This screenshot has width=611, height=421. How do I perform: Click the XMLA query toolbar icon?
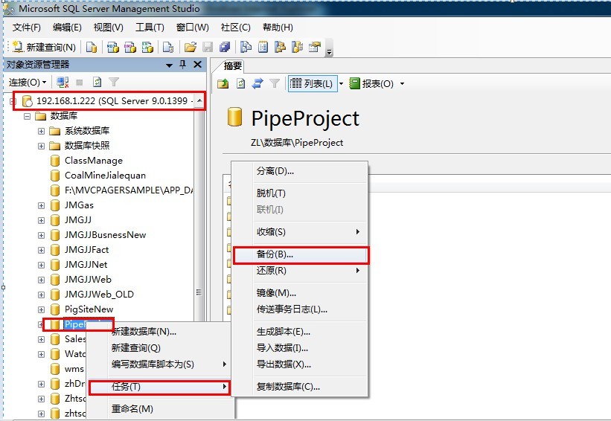click(x=147, y=47)
